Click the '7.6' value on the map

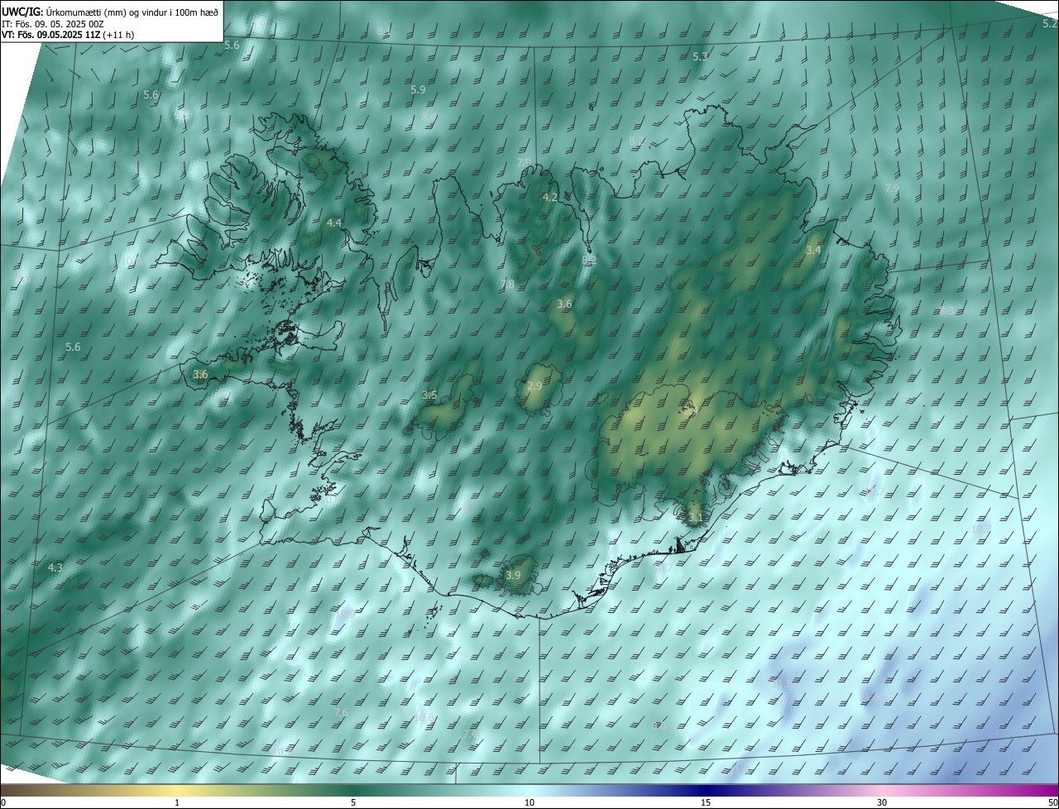[341, 712]
